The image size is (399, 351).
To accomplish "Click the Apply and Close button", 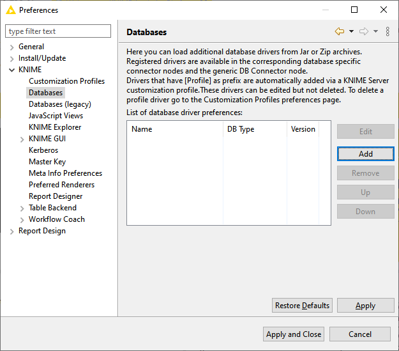I will [x=294, y=334].
